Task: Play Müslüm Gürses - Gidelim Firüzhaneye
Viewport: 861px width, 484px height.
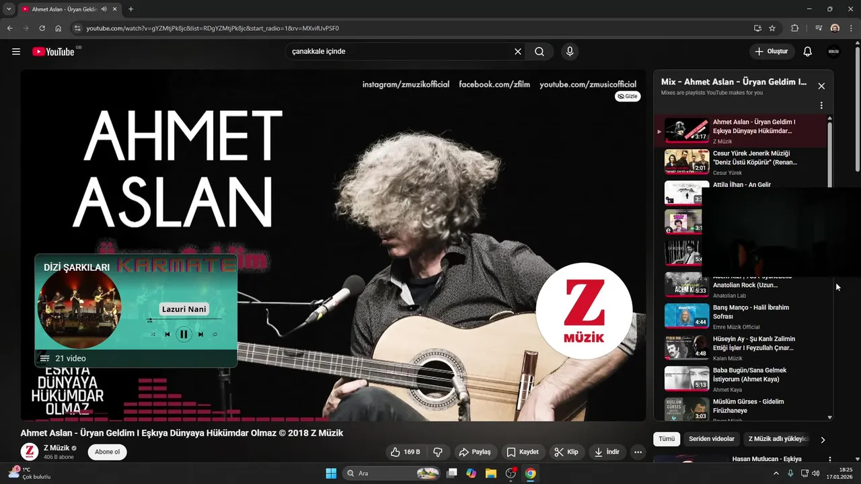Action: 740,409
